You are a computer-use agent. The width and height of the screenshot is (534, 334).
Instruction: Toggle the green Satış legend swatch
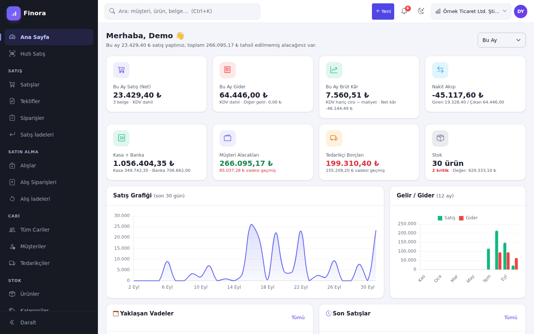click(440, 218)
